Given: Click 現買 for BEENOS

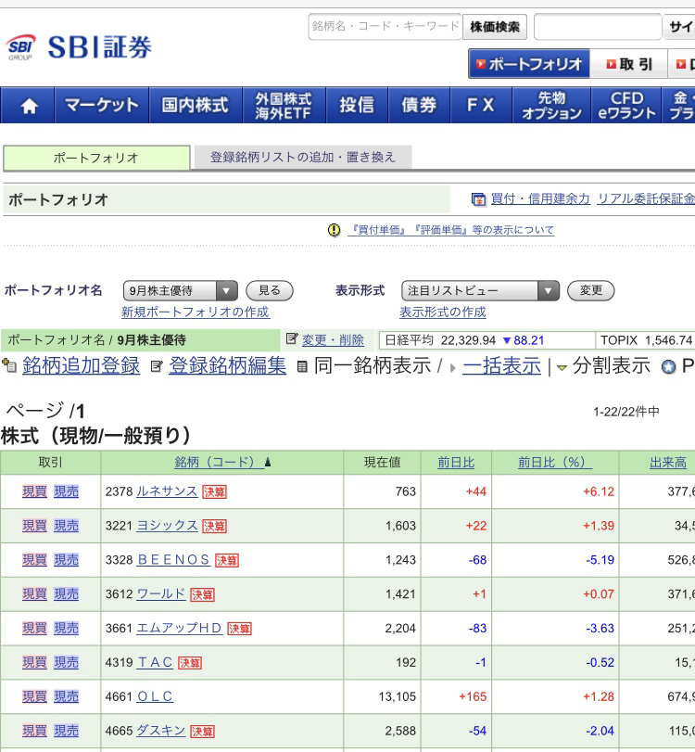Looking at the screenshot, I should (x=34, y=560).
